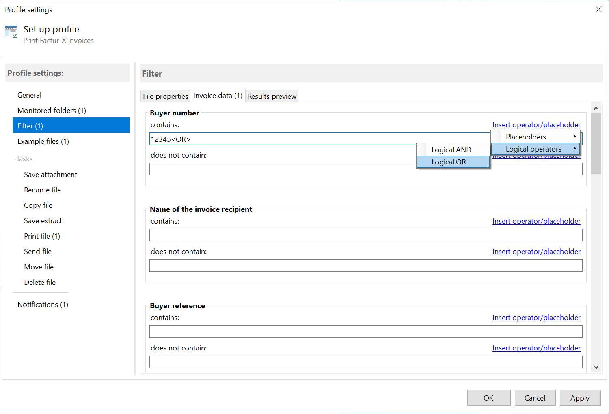
Task: Close the Profile settings dialog
Action: click(x=598, y=9)
